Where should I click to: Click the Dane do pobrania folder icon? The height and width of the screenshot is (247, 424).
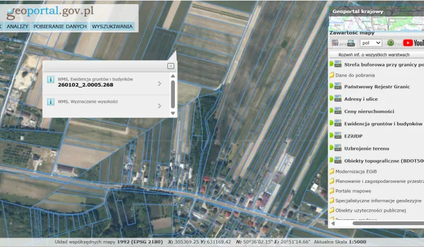(x=332, y=75)
